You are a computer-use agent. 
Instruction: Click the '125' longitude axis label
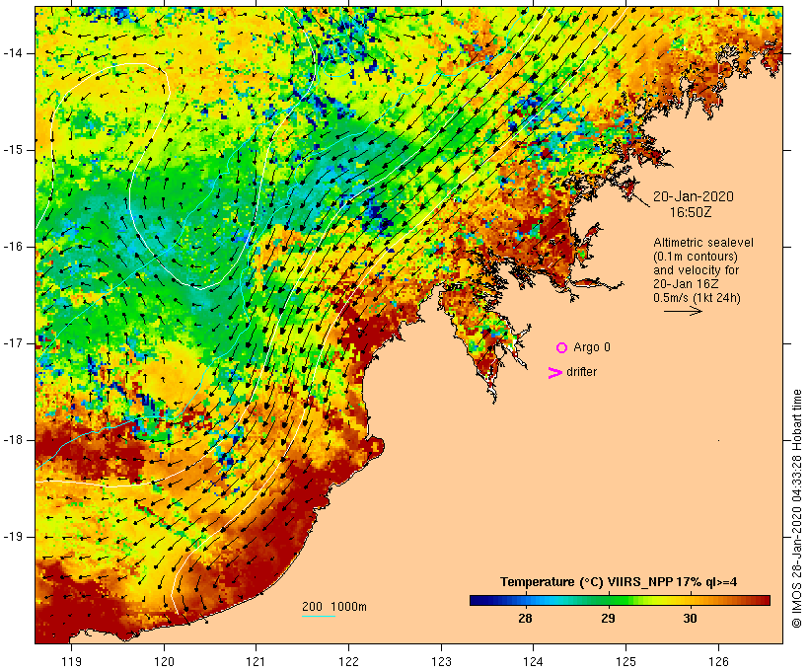click(626, 661)
